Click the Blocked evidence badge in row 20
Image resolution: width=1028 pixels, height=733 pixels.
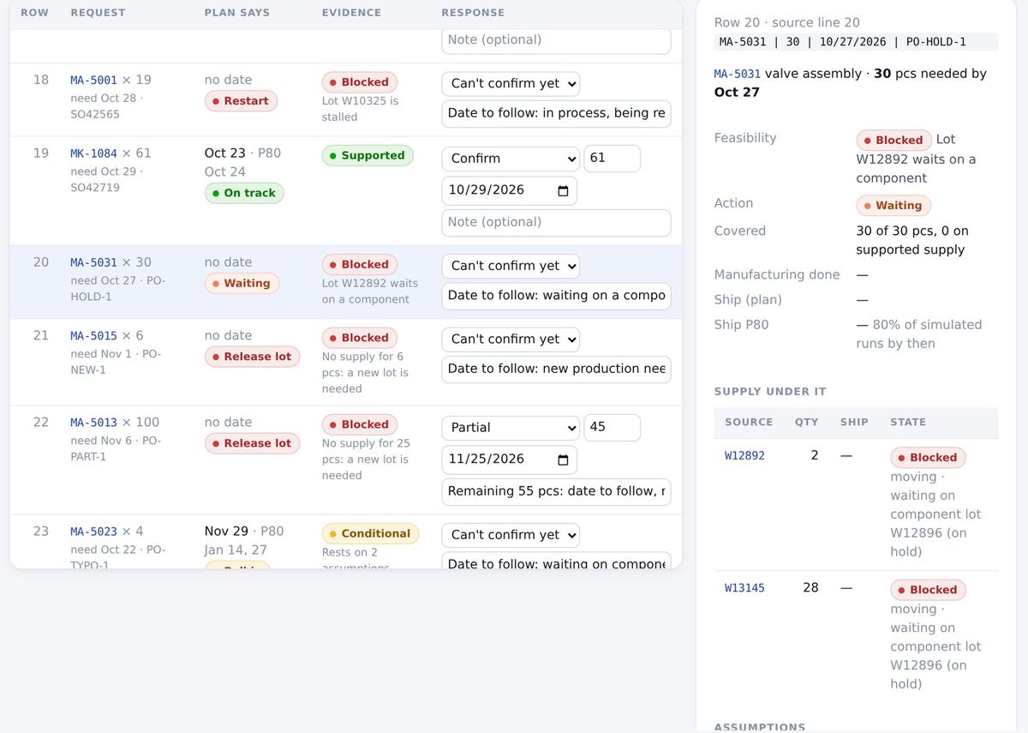click(x=359, y=265)
